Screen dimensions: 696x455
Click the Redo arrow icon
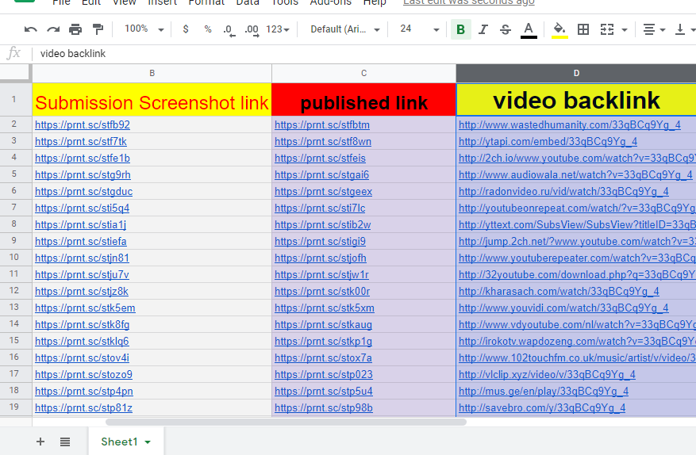[x=53, y=29]
